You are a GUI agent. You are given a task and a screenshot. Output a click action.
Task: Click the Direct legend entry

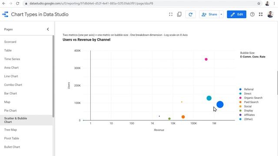click(x=245, y=94)
